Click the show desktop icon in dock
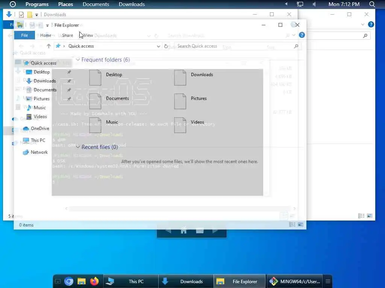The width and height of the screenshot is (385, 288). coord(58,281)
